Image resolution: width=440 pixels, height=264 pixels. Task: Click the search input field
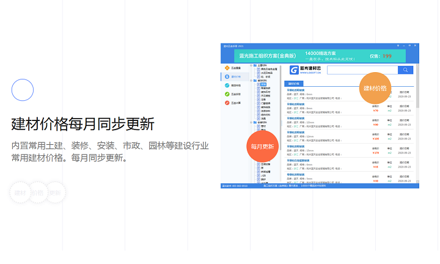[362, 70]
